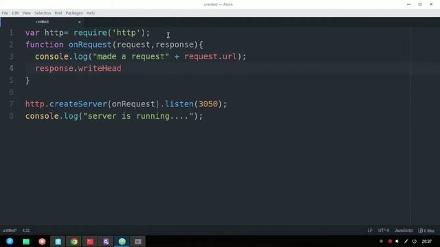Screen dimensions: 440x247
Task: Maximize the Atom window
Action: pos(420,4)
